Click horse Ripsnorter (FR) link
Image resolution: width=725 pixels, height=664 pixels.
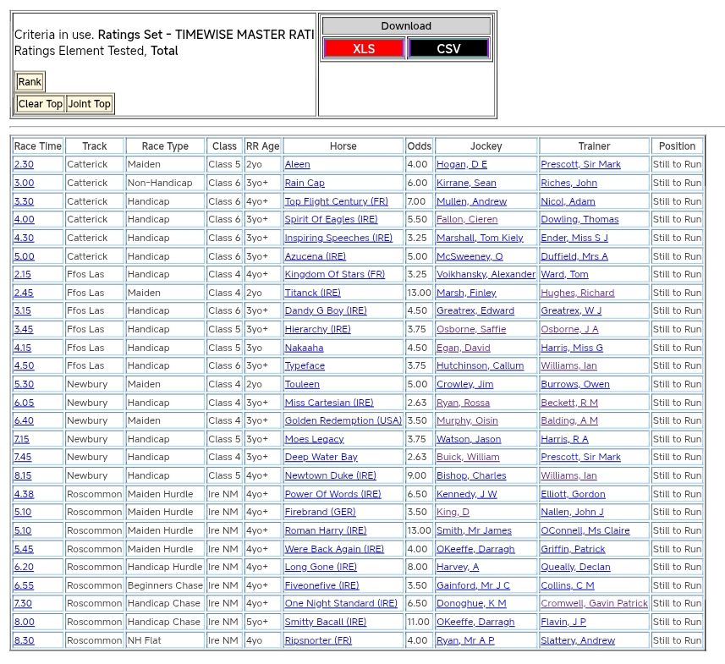coord(318,641)
